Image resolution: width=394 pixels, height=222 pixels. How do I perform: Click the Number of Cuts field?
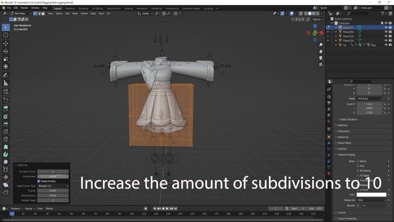coord(53,171)
